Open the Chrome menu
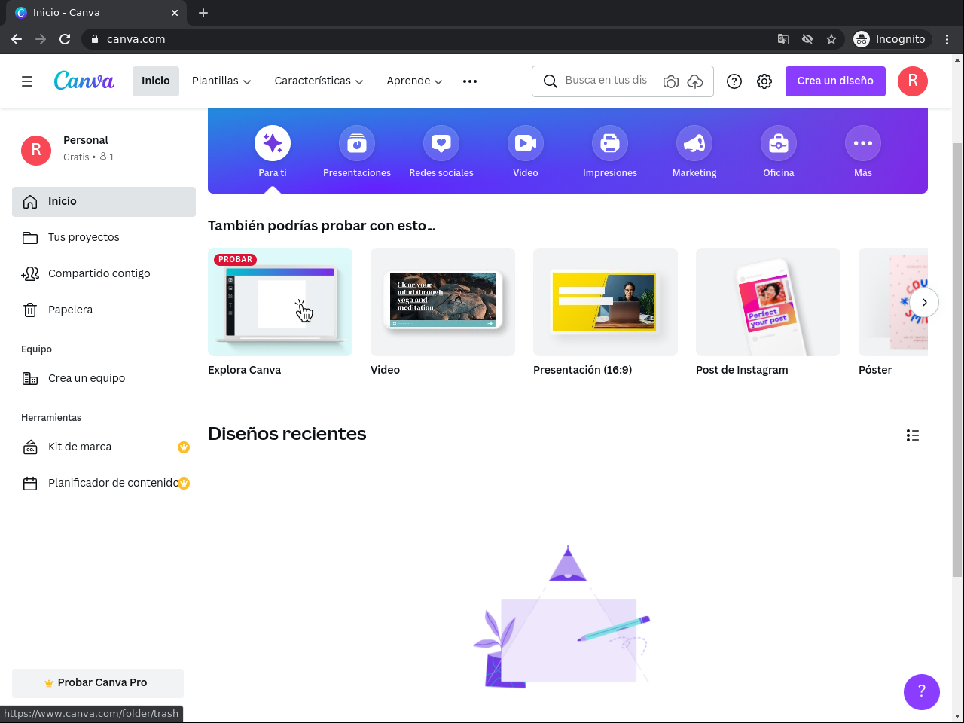Image resolution: width=964 pixels, height=723 pixels. [x=947, y=39]
